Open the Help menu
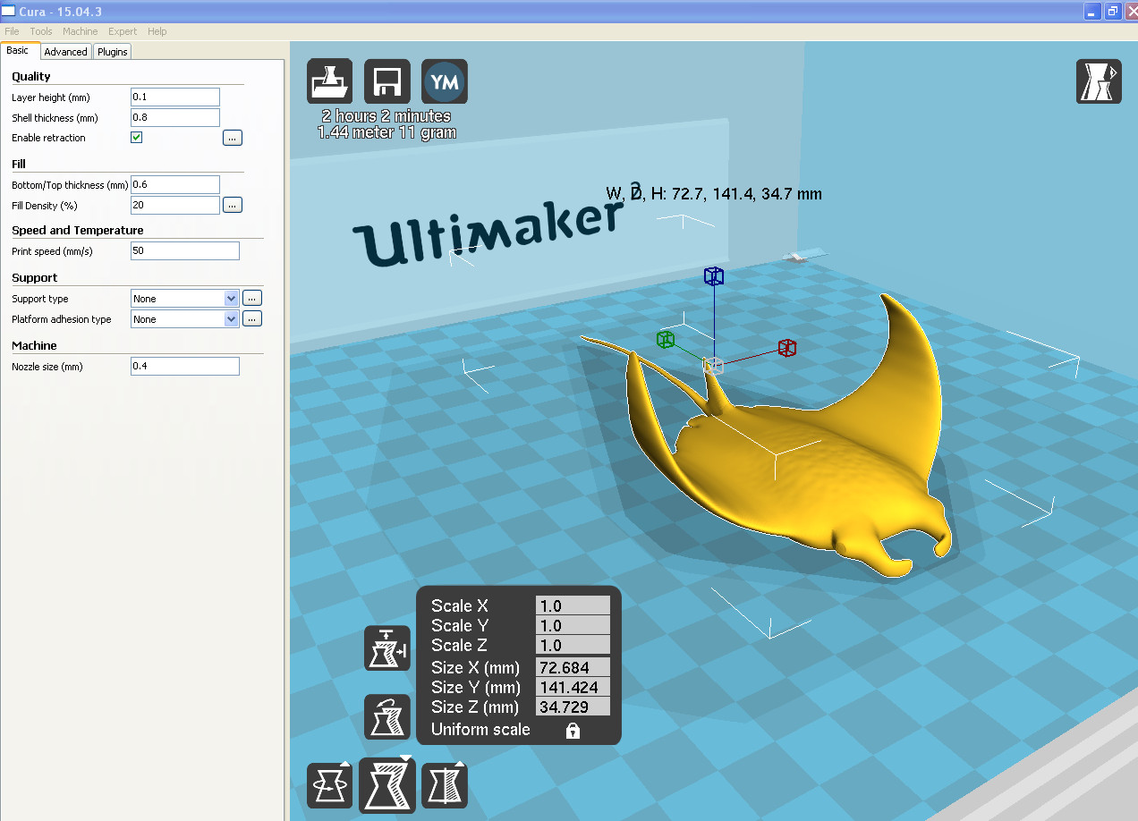1138x821 pixels. [157, 31]
